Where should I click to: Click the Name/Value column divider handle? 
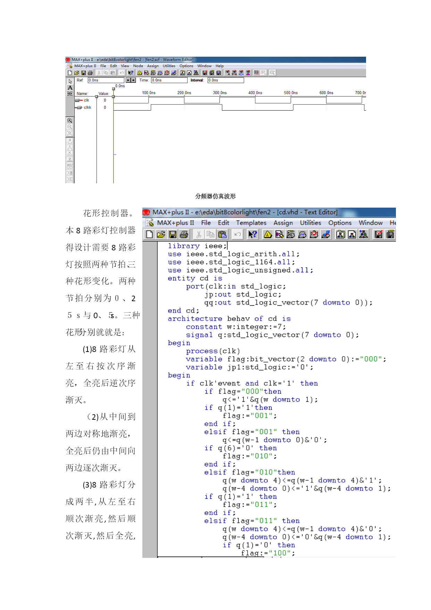pos(97,97)
